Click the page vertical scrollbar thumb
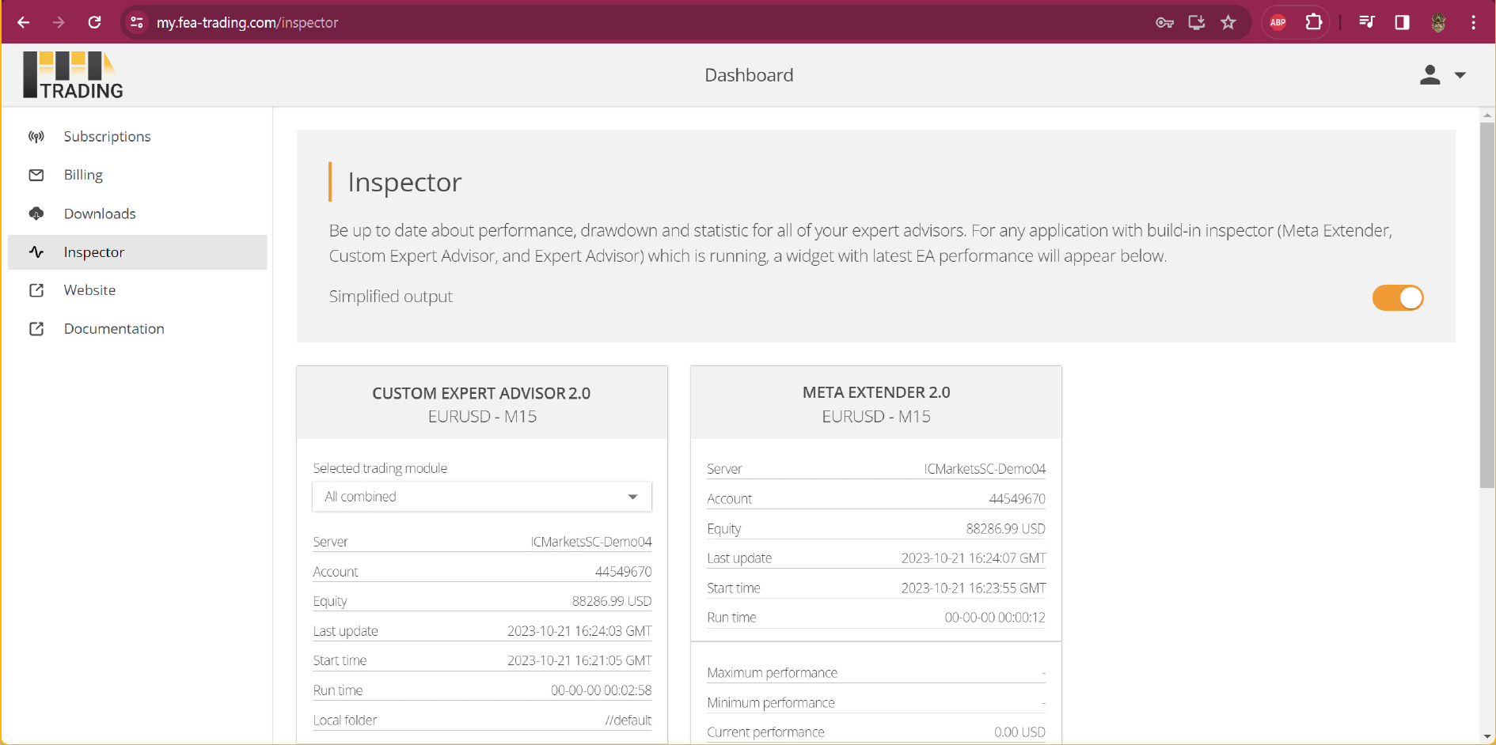Image resolution: width=1496 pixels, height=745 pixels. click(1487, 304)
